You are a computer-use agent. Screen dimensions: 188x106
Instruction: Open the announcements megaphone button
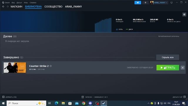point(138,3)
